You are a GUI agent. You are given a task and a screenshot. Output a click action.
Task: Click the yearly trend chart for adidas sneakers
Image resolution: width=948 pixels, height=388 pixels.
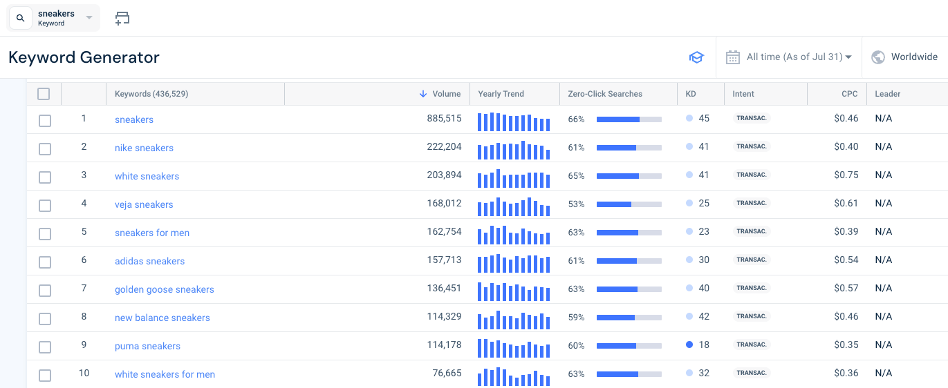pyautogui.click(x=514, y=263)
